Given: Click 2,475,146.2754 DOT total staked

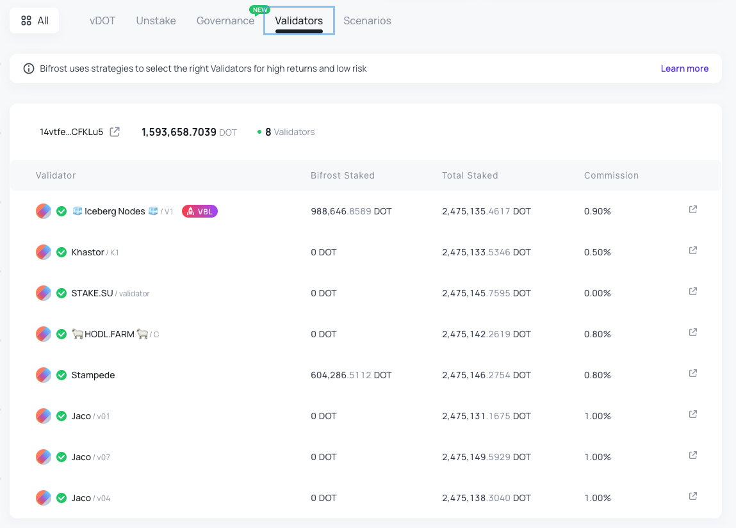Looking at the screenshot, I should (x=486, y=375).
